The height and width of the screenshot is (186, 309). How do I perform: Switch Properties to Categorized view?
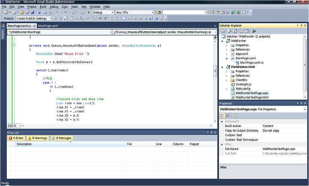tap(222, 115)
